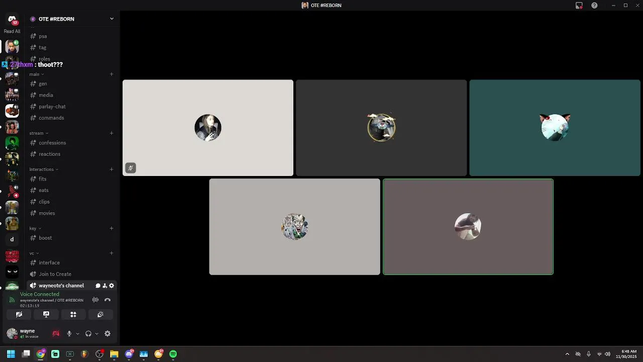Toggle the red video-off button
This screenshot has width=643, height=362.
tap(56, 333)
